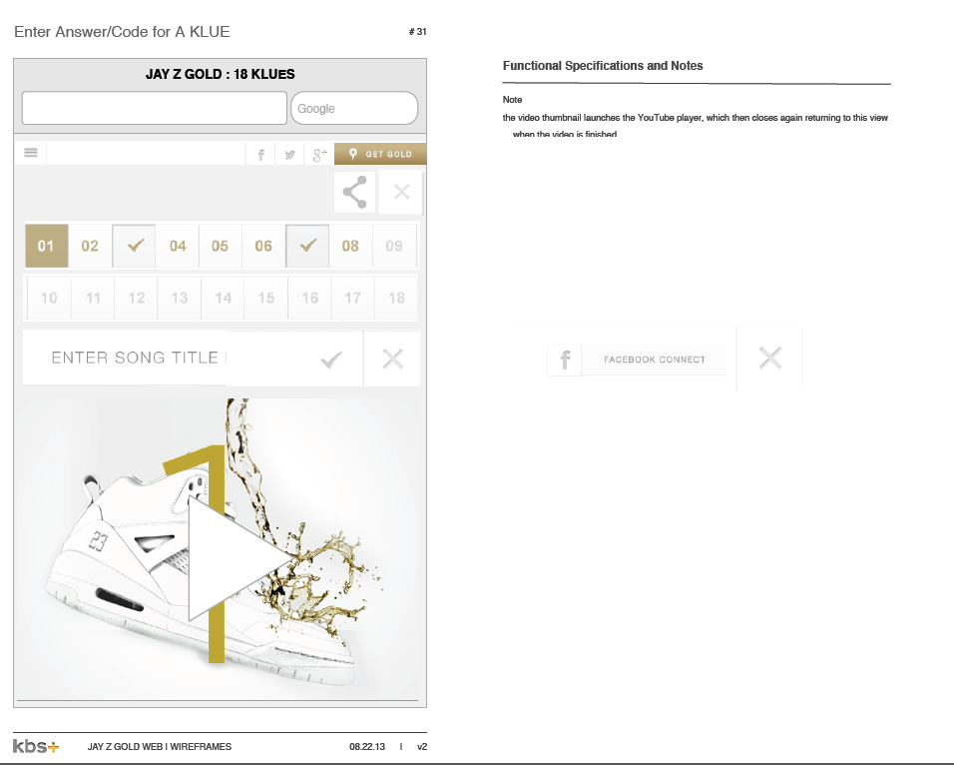Cancel song title entry with X
This screenshot has width=954, height=765.
393,359
